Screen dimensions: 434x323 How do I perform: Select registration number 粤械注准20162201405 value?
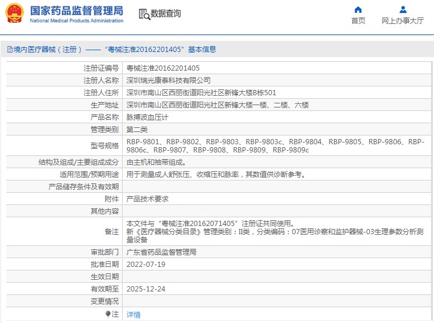pos(163,68)
